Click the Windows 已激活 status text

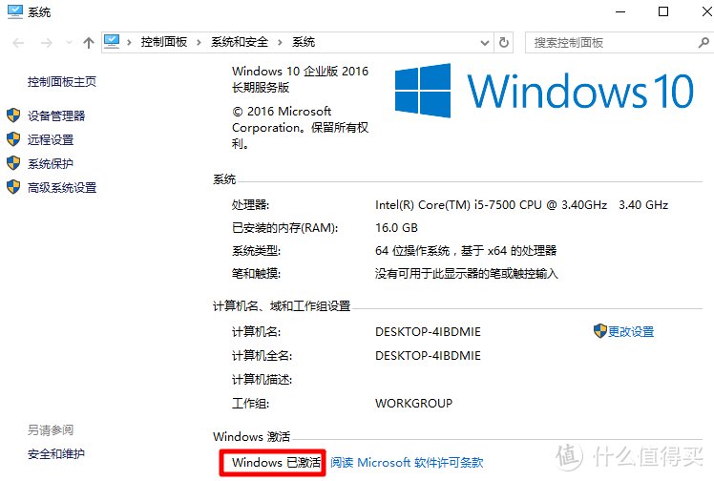point(276,463)
